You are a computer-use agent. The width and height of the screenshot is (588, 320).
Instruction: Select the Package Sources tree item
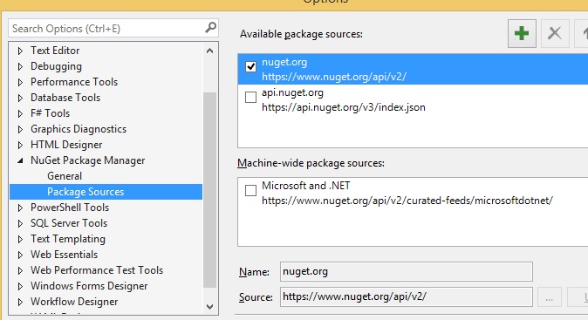coord(106,192)
